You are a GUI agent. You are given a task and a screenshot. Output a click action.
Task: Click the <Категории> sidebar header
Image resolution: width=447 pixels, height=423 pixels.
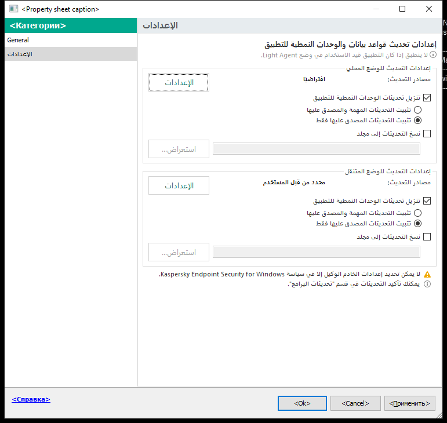pyautogui.click(x=71, y=25)
